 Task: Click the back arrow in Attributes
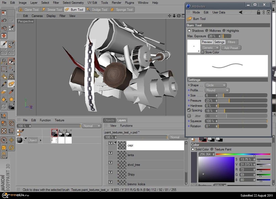click(x=240, y=12)
